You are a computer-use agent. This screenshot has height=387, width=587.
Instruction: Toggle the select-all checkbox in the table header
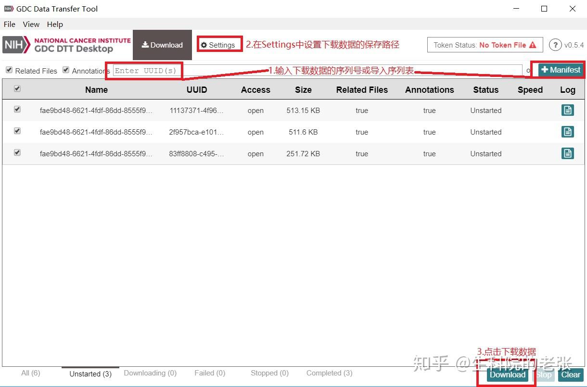tap(17, 89)
